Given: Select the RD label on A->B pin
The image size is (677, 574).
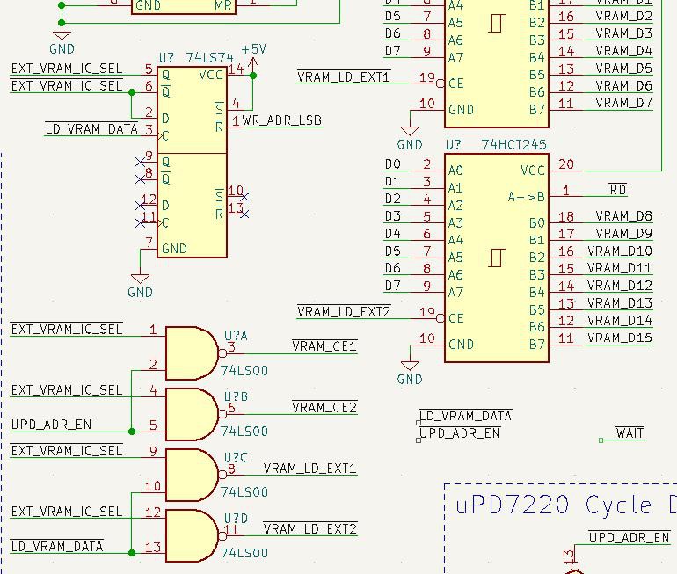Looking at the screenshot, I should 618,190.
